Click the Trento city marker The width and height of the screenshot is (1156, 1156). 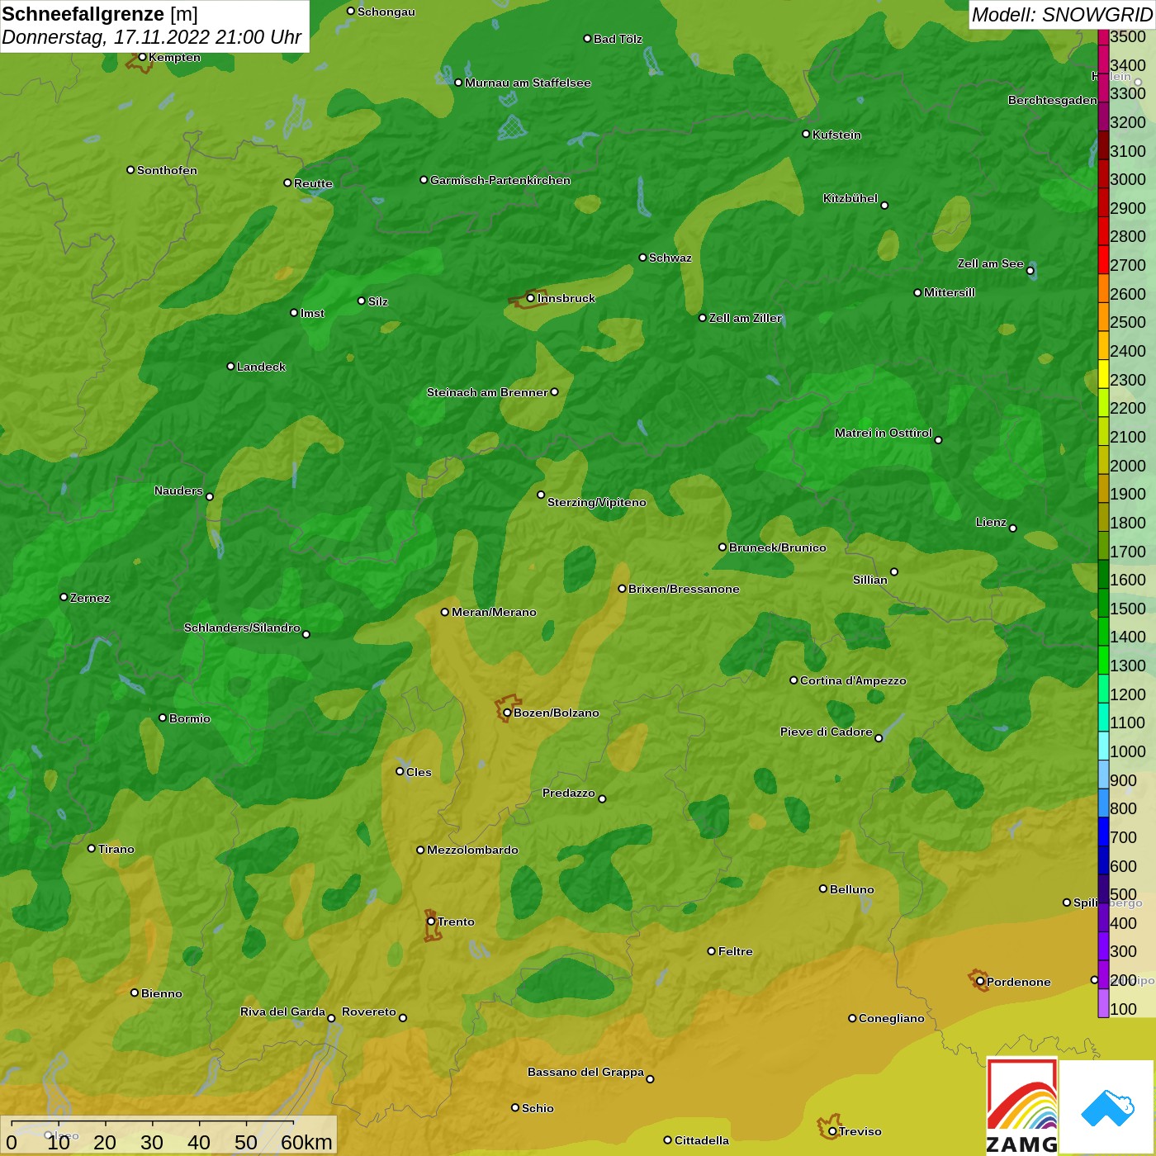pos(431,921)
